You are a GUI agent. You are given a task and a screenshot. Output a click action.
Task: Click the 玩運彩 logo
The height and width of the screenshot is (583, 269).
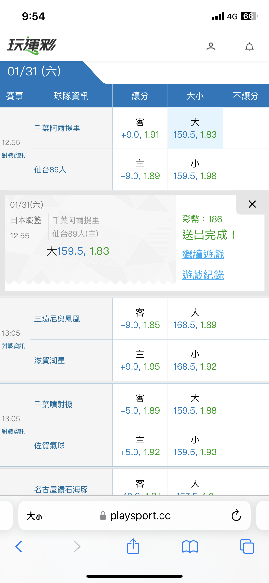click(x=32, y=45)
